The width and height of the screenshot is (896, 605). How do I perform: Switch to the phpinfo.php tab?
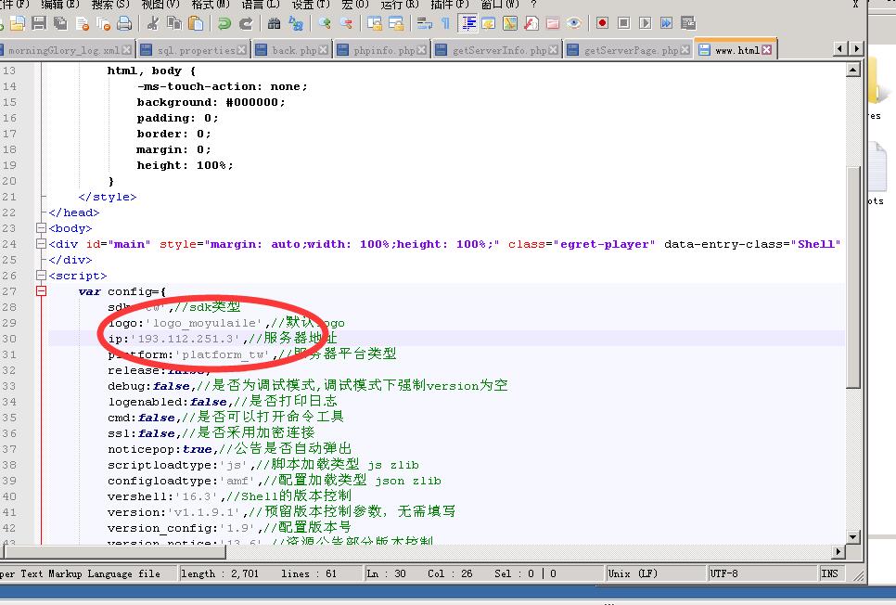tap(384, 50)
